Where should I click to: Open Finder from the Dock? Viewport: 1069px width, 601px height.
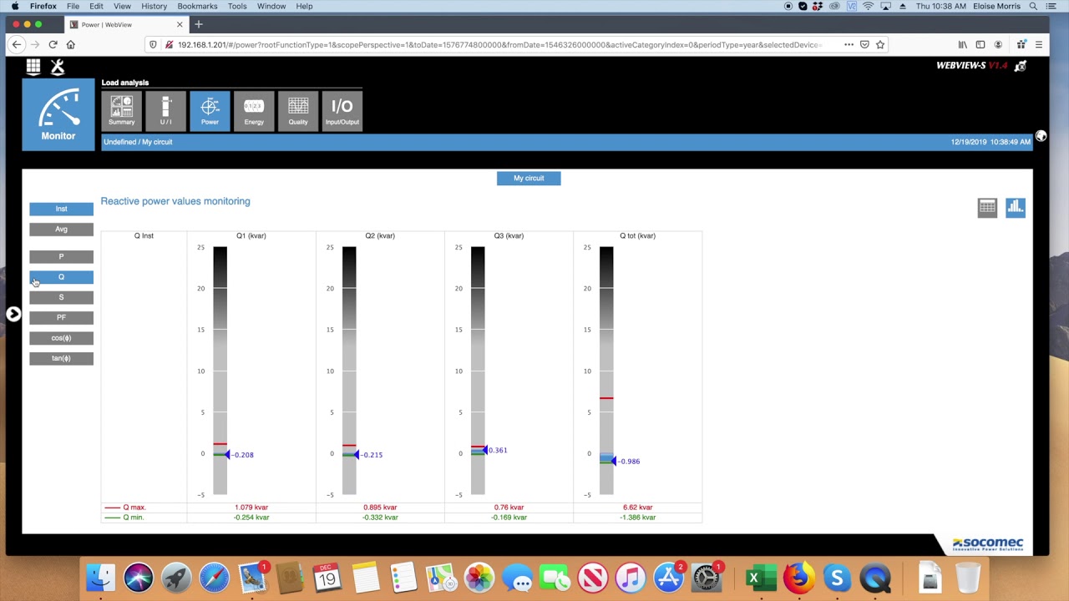(x=101, y=578)
